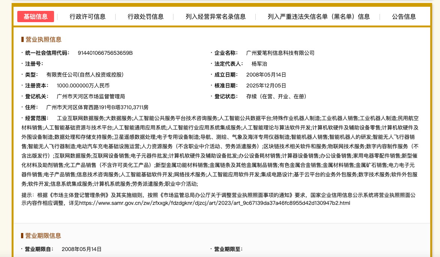Click the 营业期限信息 section heading
Screen dimensions: 440x257
43,236
